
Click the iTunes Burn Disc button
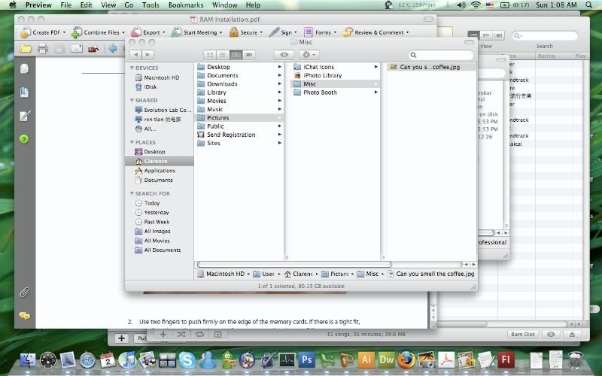pos(521,334)
